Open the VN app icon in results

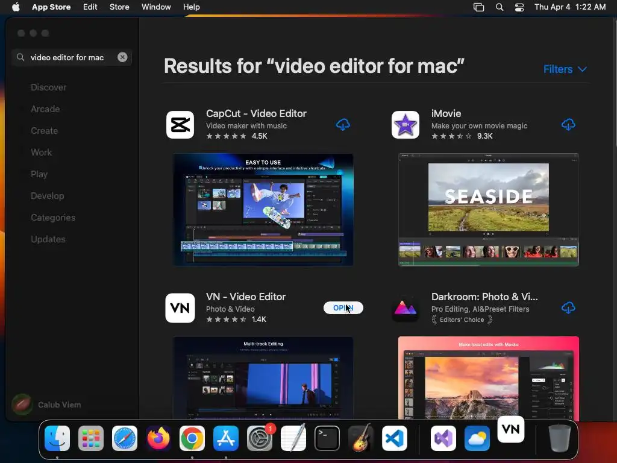(180, 308)
